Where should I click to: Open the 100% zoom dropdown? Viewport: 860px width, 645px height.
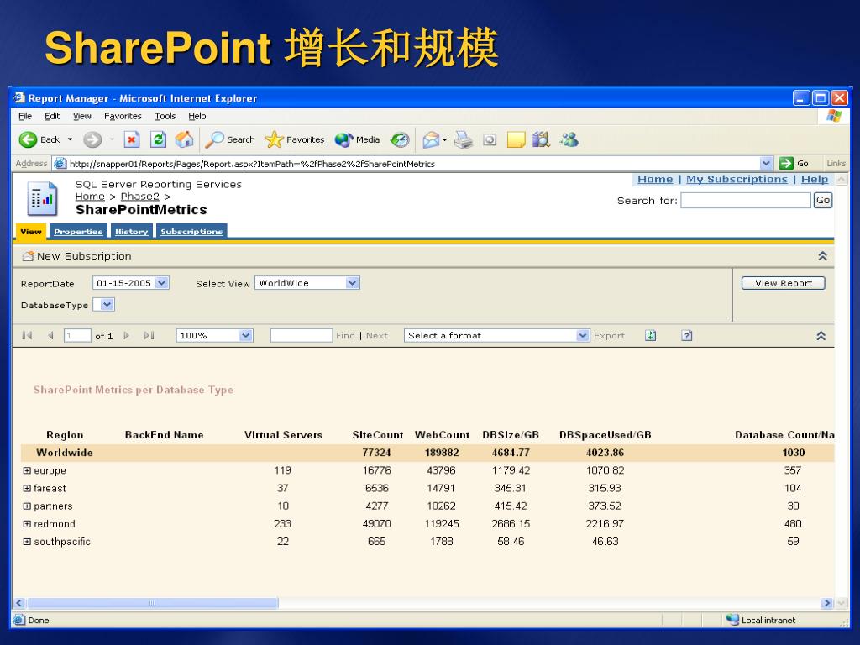click(x=246, y=336)
